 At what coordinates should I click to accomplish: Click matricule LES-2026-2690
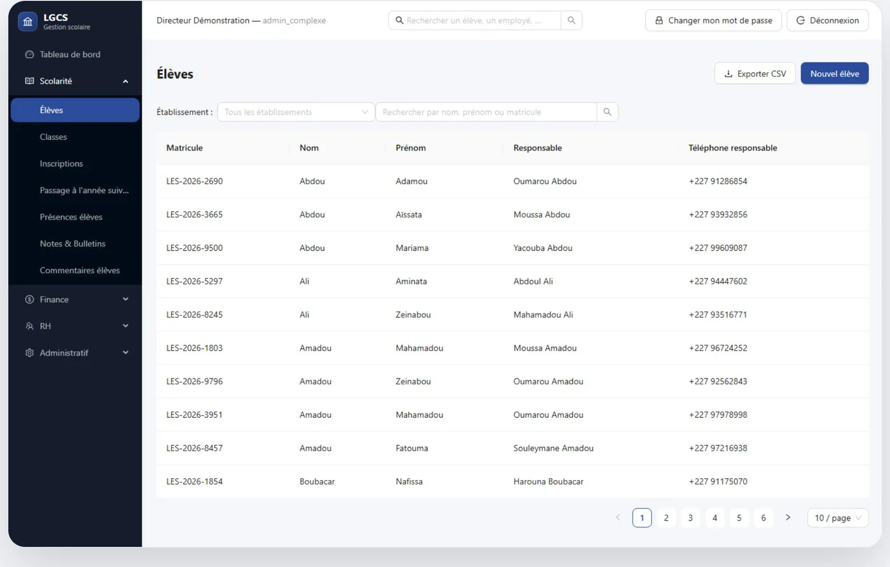(195, 181)
